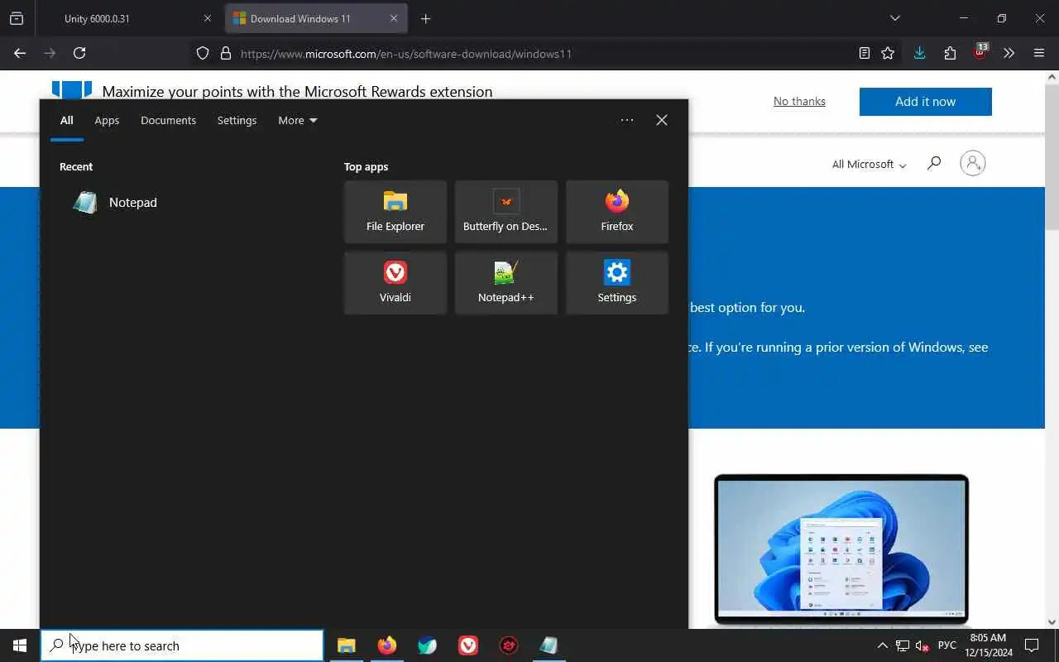Screen dimensions: 1059x662
Task: Open Notepad from the taskbar
Action: point(549,645)
